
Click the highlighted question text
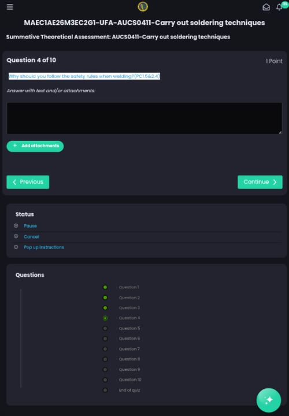coord(84,76)
